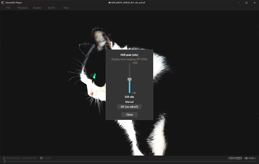Maximize the player window
The width and height of the screenshot is (259, 164).
[x=247, y=3]
